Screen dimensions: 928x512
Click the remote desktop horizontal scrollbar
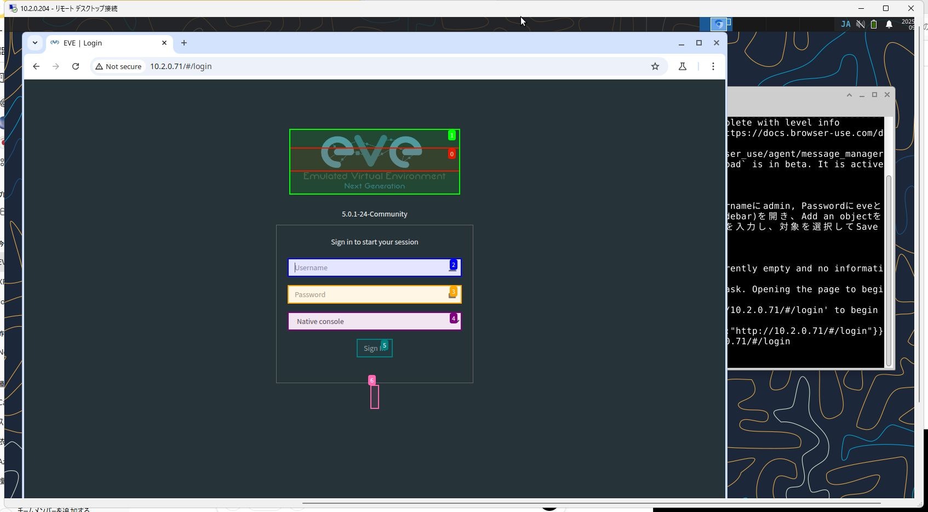point(592,503)
